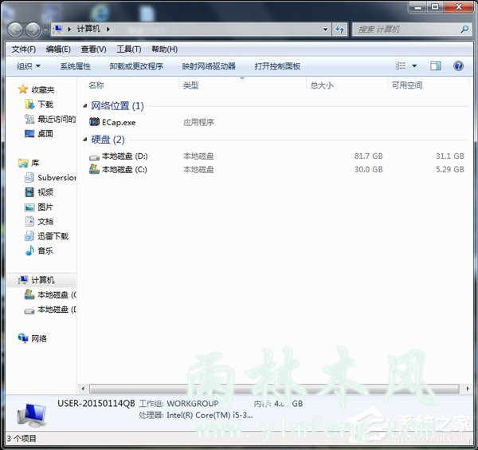Sort by the 名称 column header
This screenshot has height=450, width=478.
[96, 85]
